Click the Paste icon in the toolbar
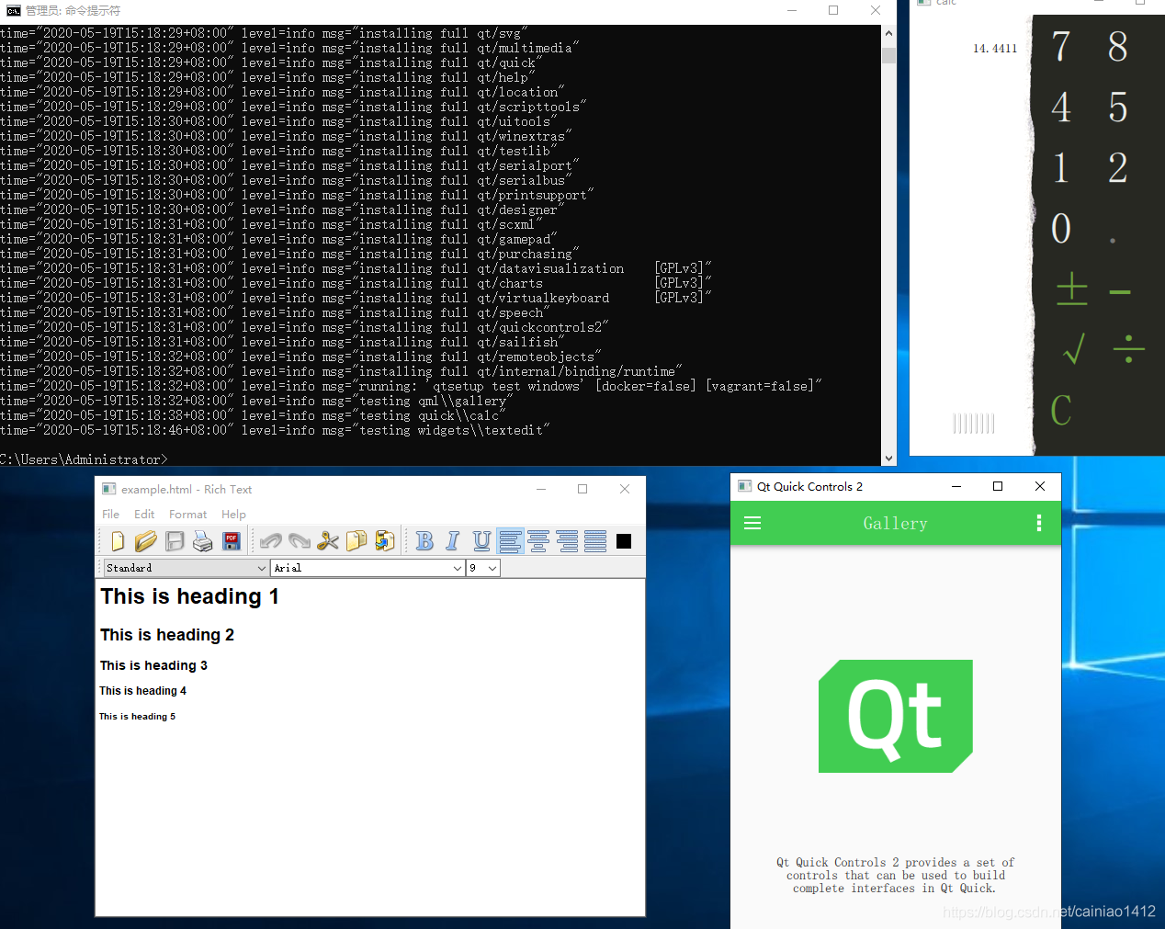Viewport: 1165px width, 929px height. pyautogui.click(x=385, y=541)
